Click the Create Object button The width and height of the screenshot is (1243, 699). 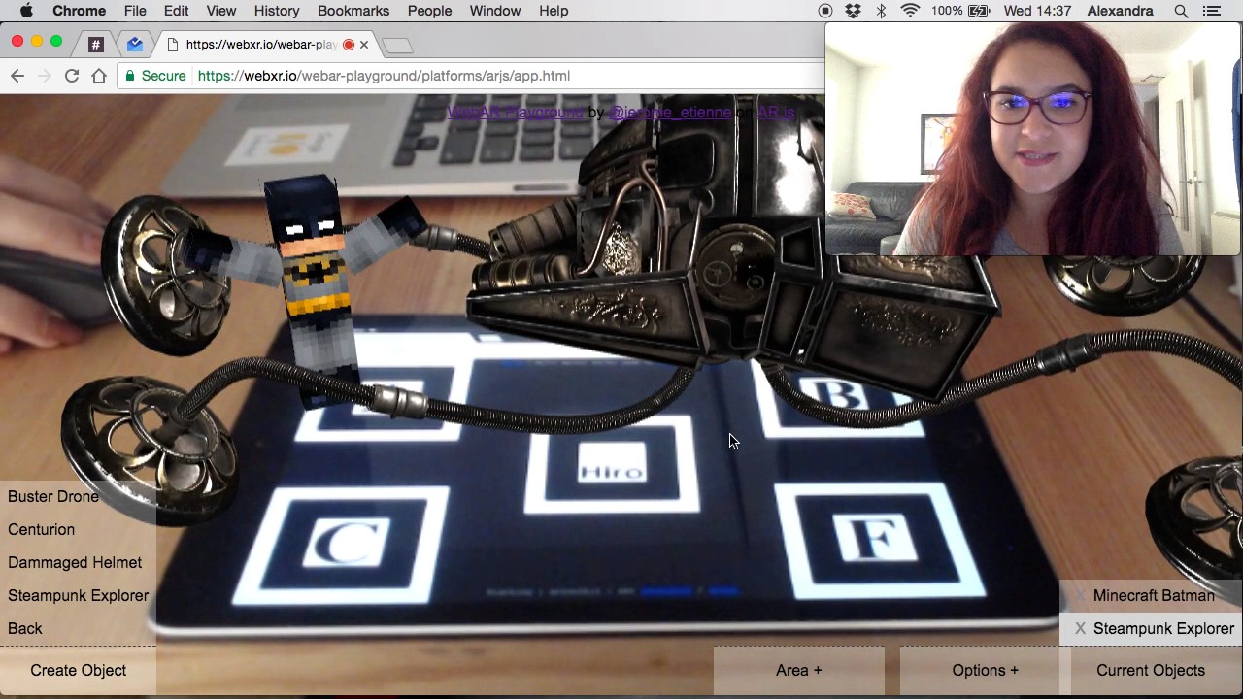tap(79, 670)
